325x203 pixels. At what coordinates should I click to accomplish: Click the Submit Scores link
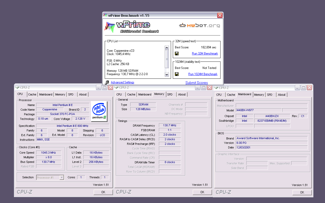tap(197, 83)
